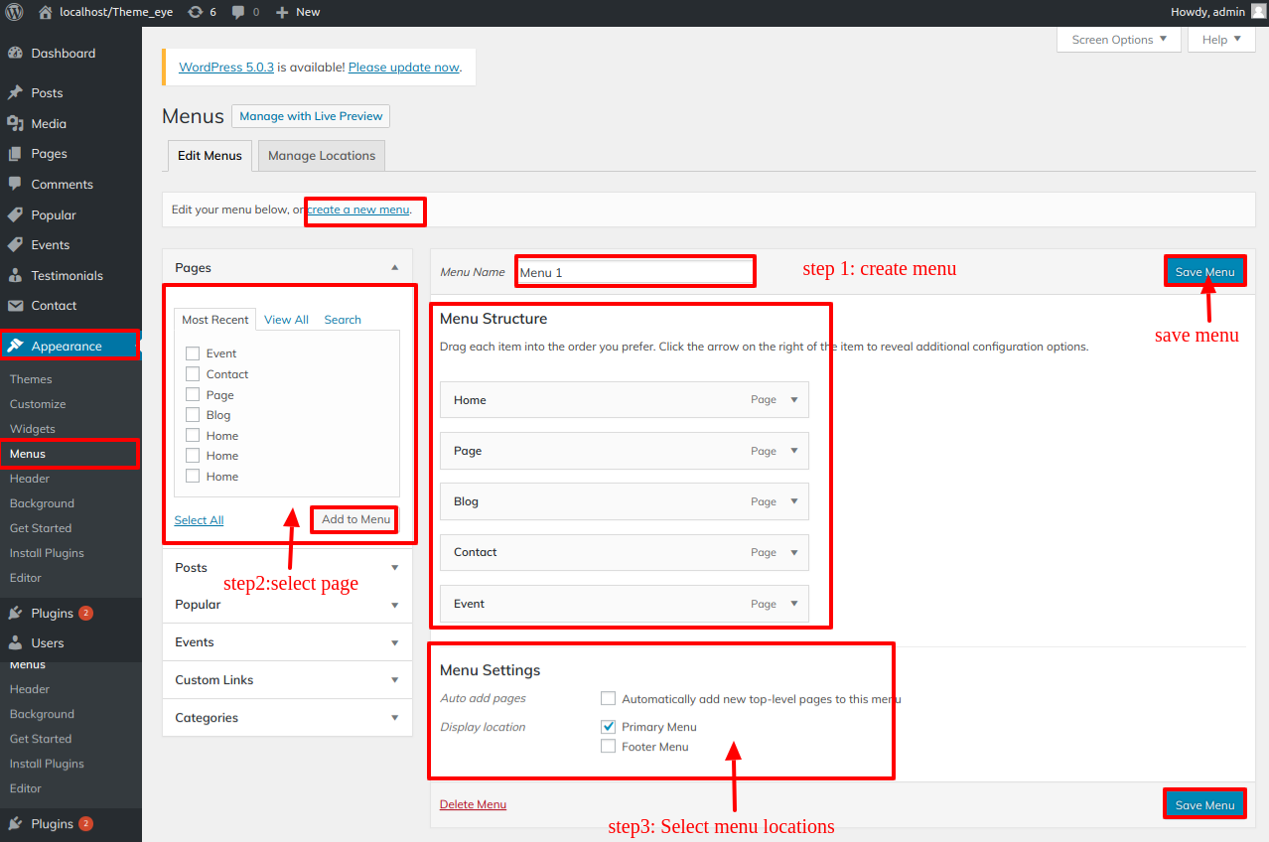The height and width of the screenshot is (842, 1269).
Task: Click the Popular tag icon in sidebar
Action: pos(15,215)
